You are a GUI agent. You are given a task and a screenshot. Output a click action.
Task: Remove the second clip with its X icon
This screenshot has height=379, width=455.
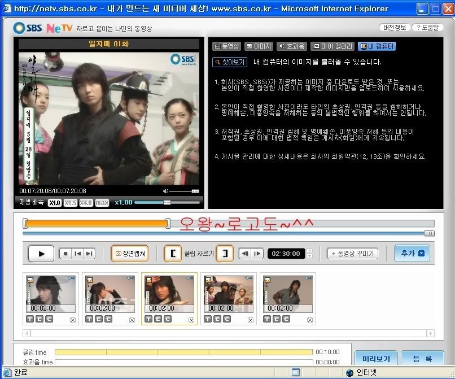132,320
